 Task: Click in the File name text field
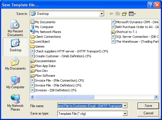click(x=90, y=106)
